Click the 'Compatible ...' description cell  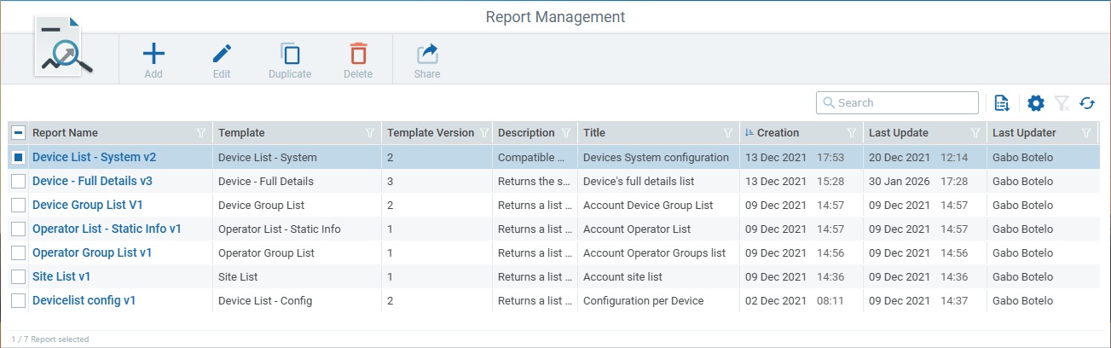click(530, 157)
